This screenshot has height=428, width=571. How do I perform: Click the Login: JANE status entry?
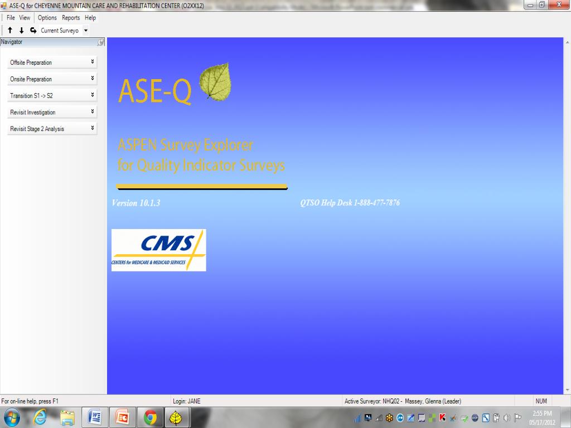tap(187, 401)
